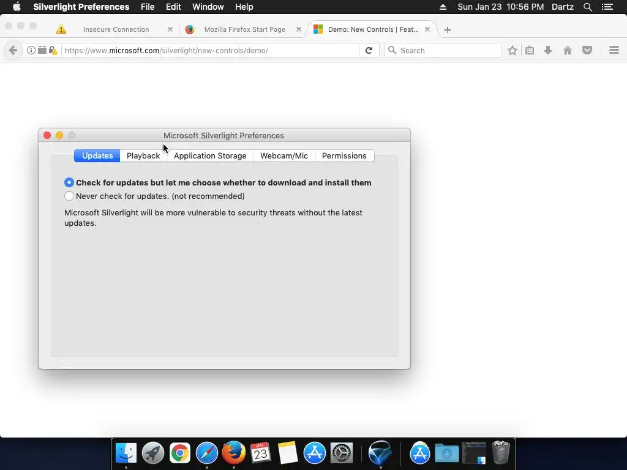Open Firefox downloads arrow

pyautogui.click(x=548, y=50)
